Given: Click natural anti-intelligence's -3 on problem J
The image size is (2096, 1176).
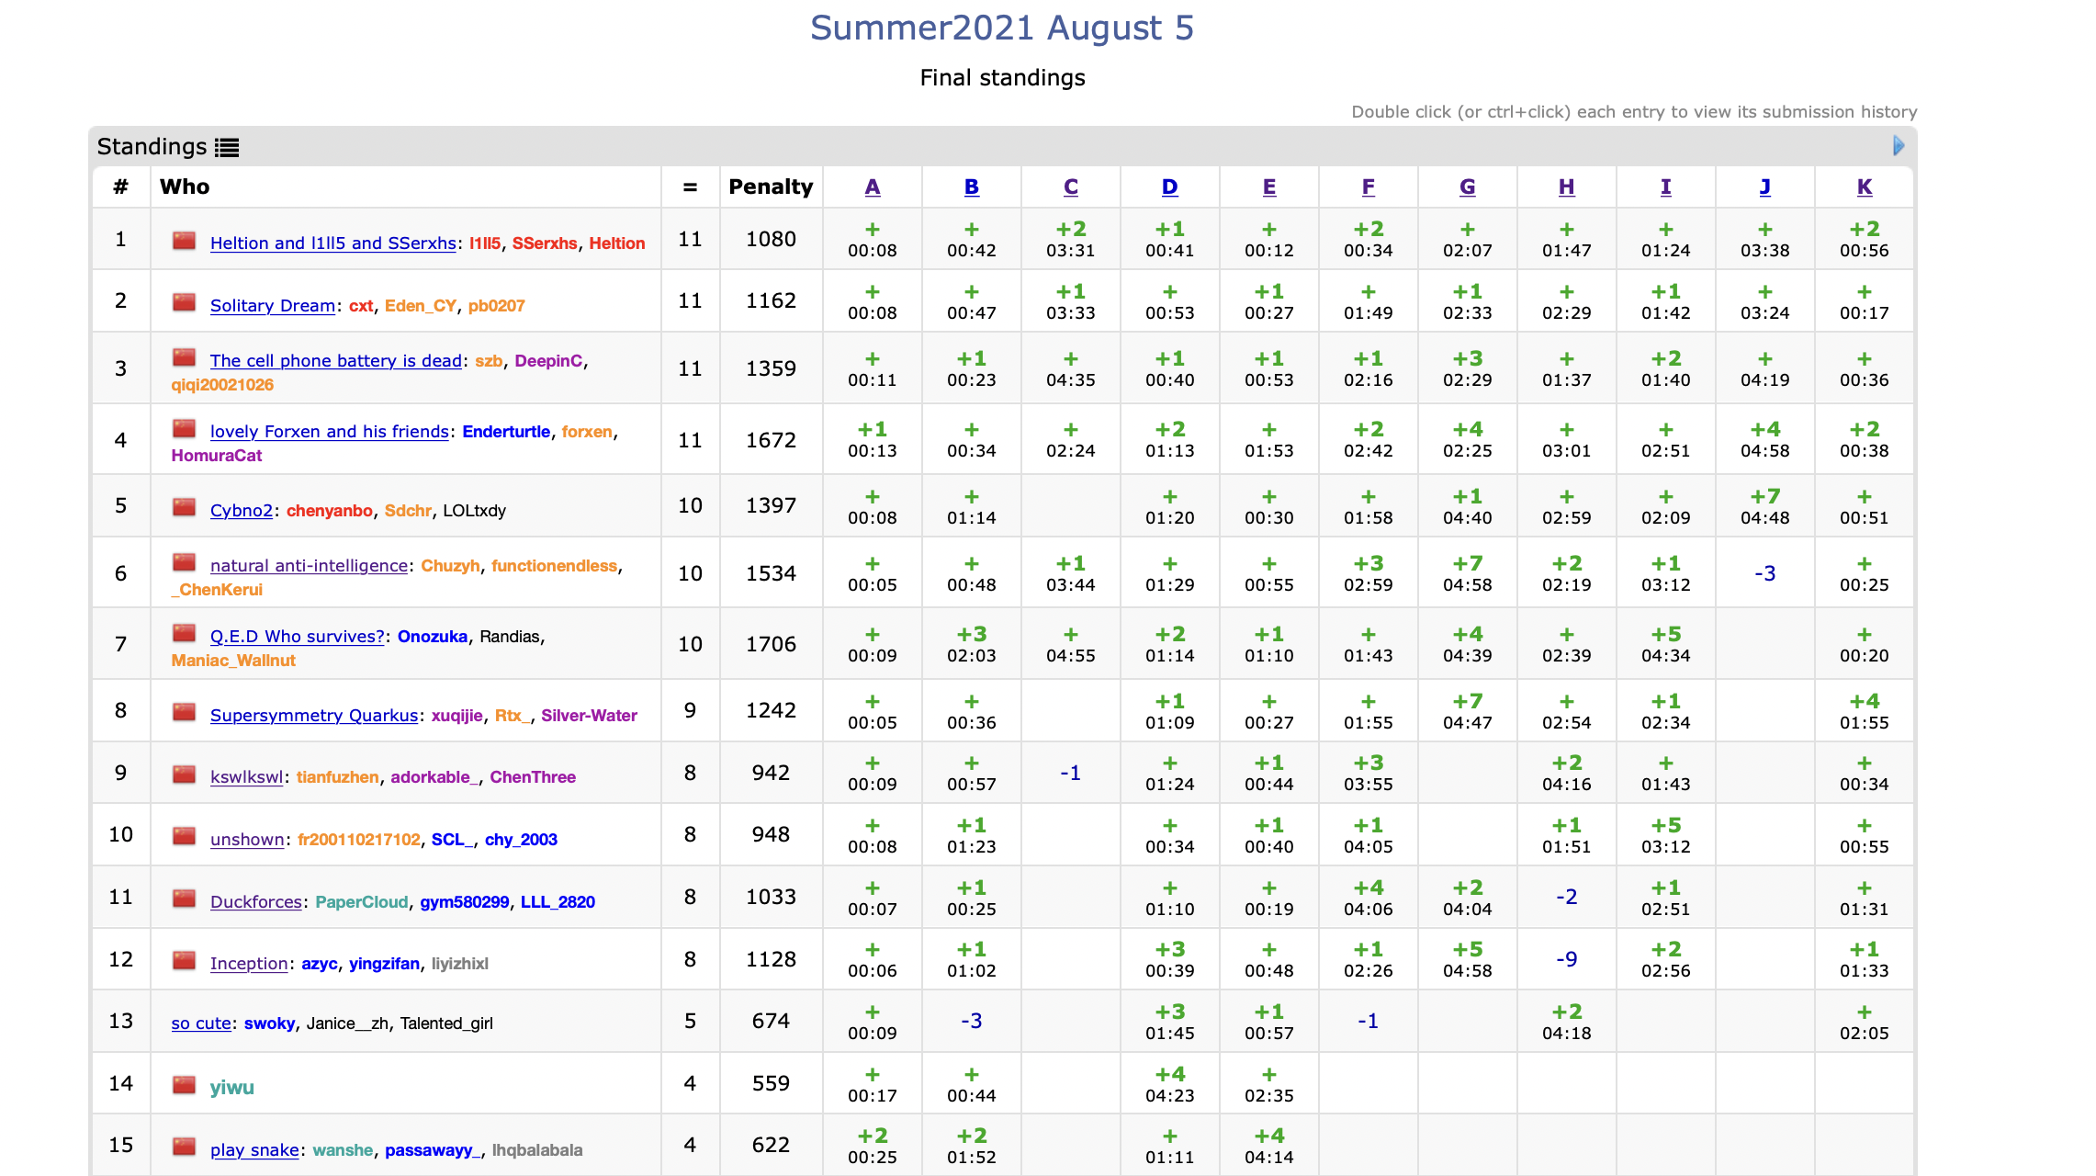Looking at the screenshot, I should [x=1764, y=574].
